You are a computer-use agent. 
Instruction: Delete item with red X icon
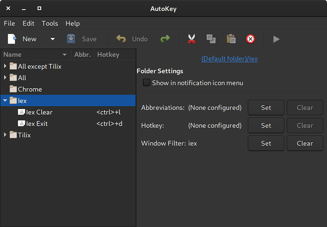pos(251,39)
